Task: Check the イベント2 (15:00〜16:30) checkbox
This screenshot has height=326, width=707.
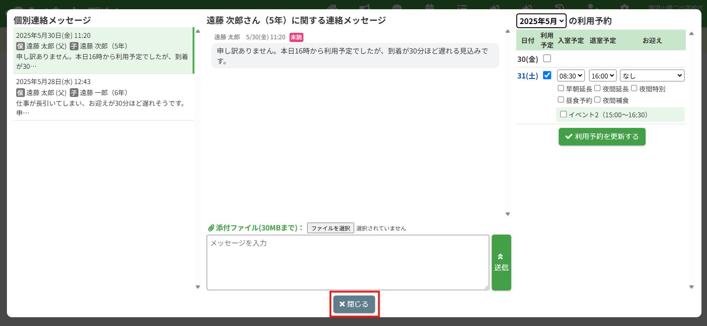Action: click(563, 114)
